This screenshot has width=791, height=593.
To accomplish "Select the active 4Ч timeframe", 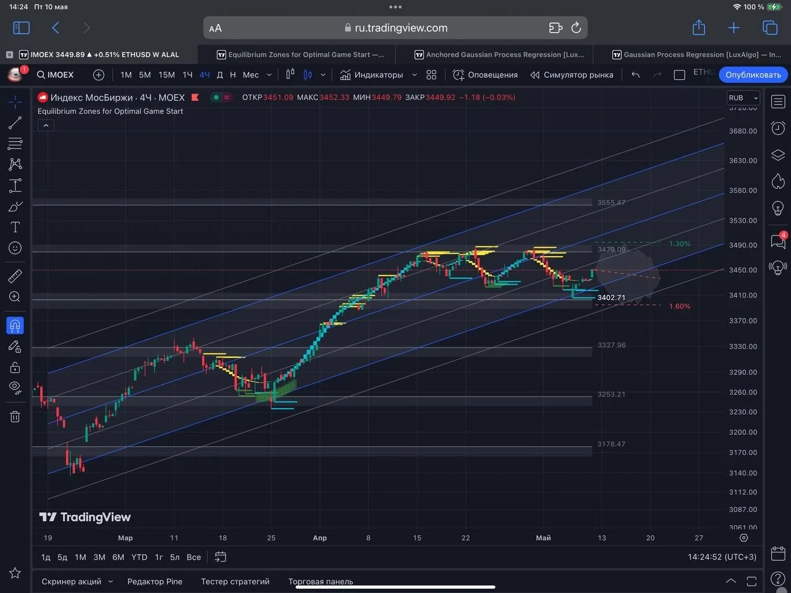I will [205, 75].
